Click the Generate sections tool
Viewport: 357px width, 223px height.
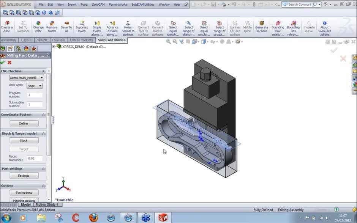[262, 27]
